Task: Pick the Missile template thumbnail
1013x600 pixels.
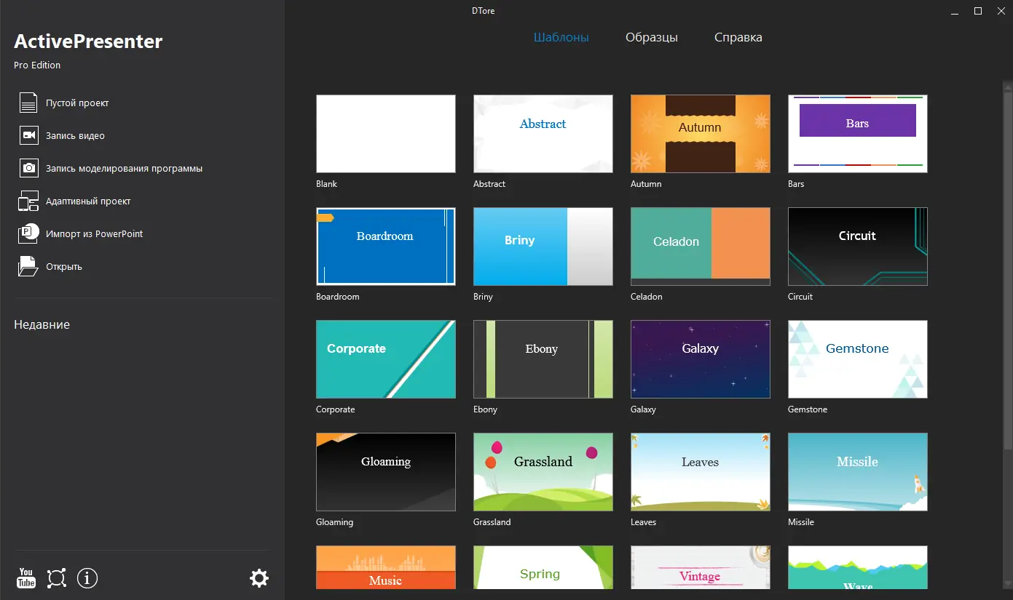Action: [858, 472]
